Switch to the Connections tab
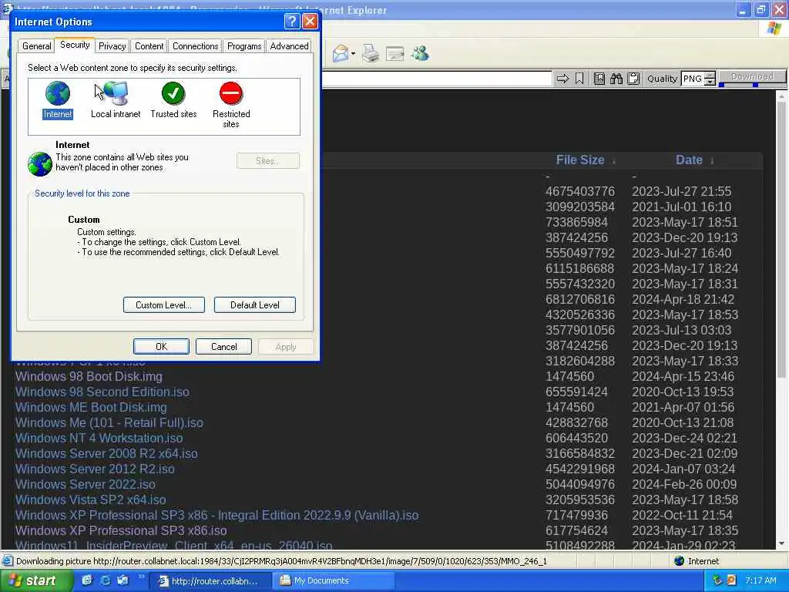This screenshot has height=592, width=789. 195,45
